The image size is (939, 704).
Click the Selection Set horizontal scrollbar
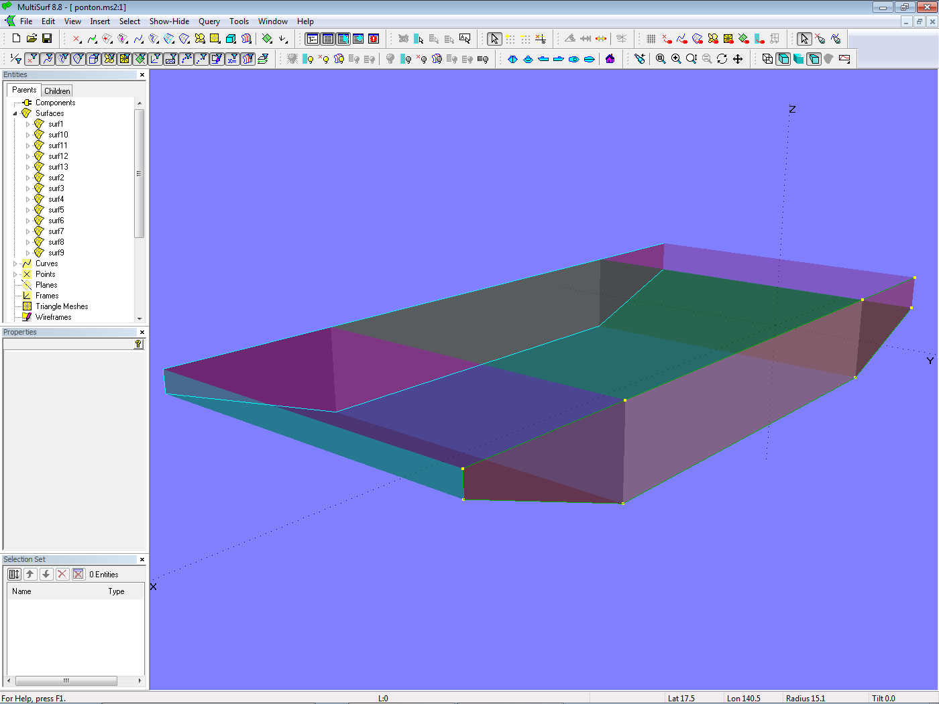[66, 681]
